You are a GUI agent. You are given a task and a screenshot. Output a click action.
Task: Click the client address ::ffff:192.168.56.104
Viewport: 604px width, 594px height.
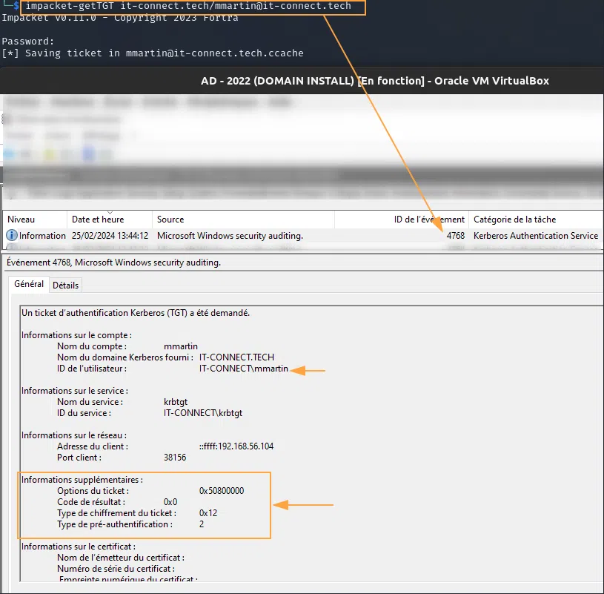(236, 446)
